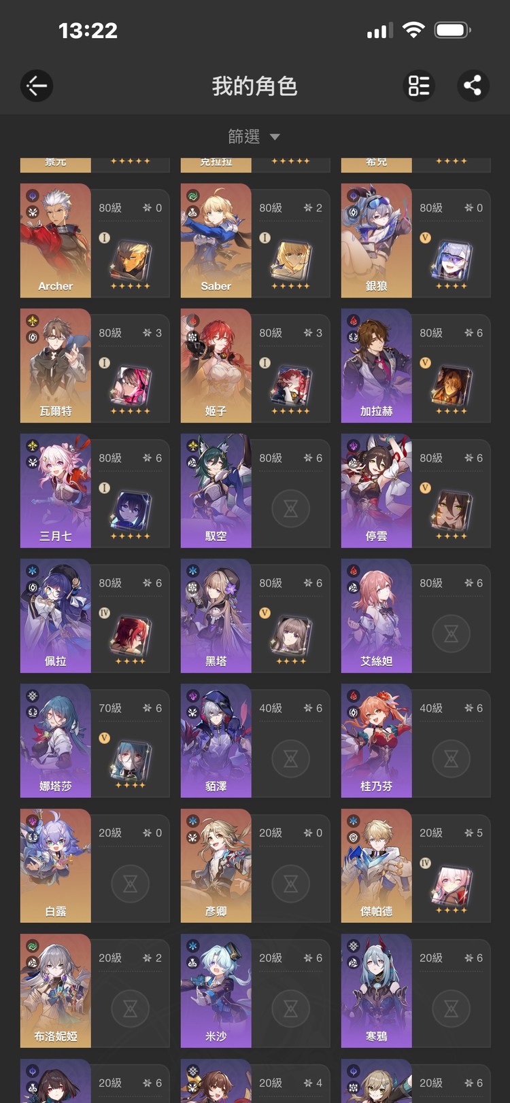This screenshot has height=1103, width=510.
Task: Tap 傑帕德's light cone icon
Action: 451,886
